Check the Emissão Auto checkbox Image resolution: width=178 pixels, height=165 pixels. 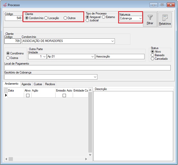point(64,95)
